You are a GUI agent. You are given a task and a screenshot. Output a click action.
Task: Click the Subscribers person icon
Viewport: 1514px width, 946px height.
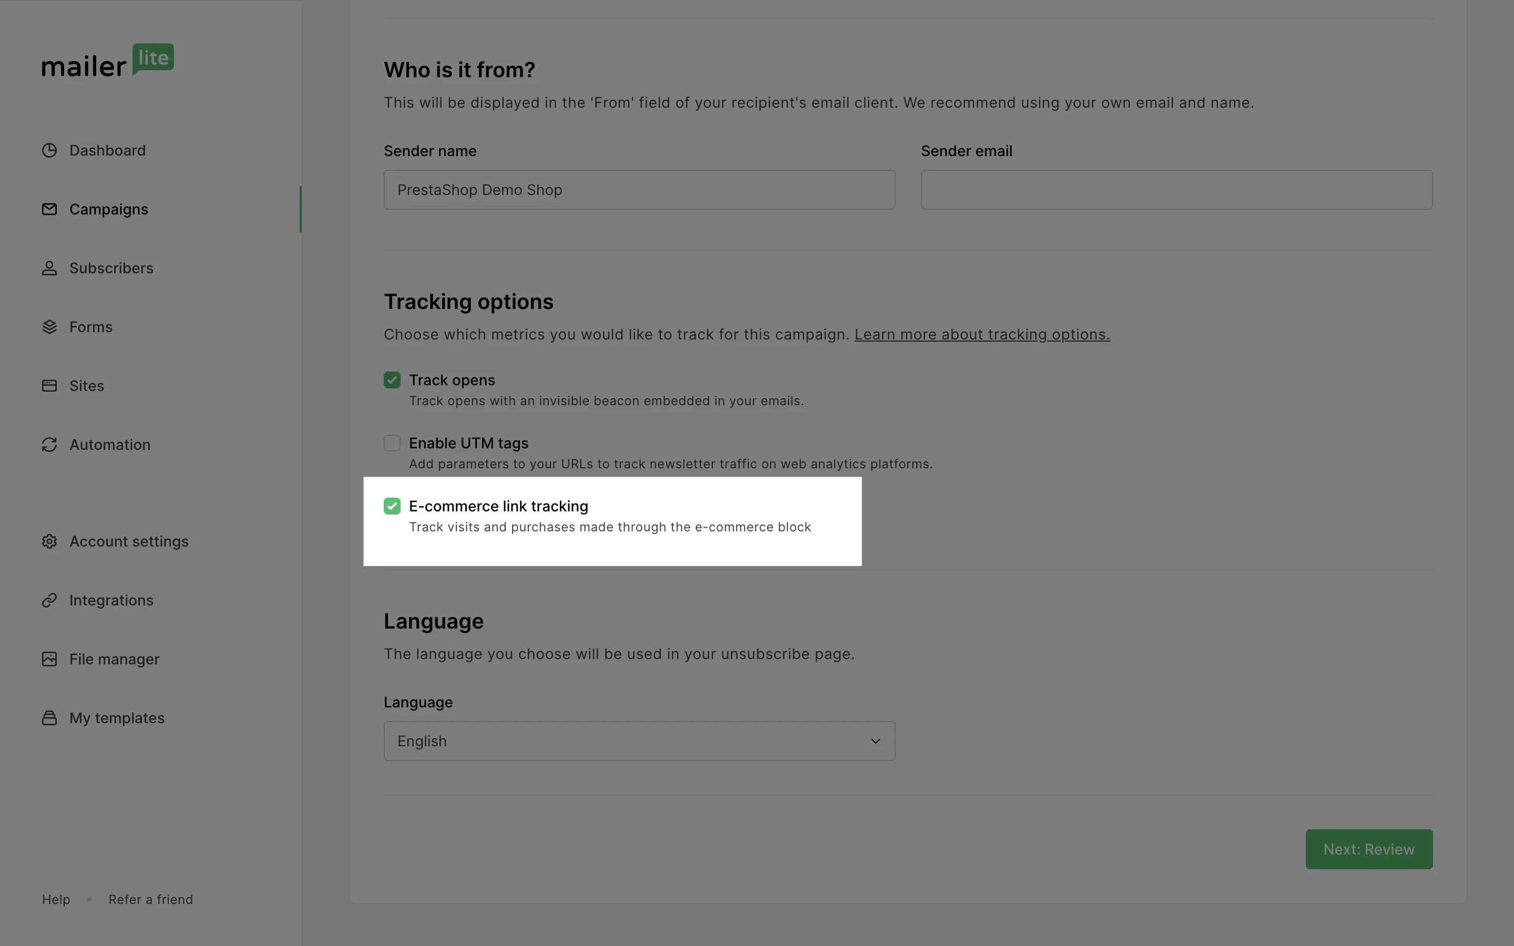tap(49, 268)
